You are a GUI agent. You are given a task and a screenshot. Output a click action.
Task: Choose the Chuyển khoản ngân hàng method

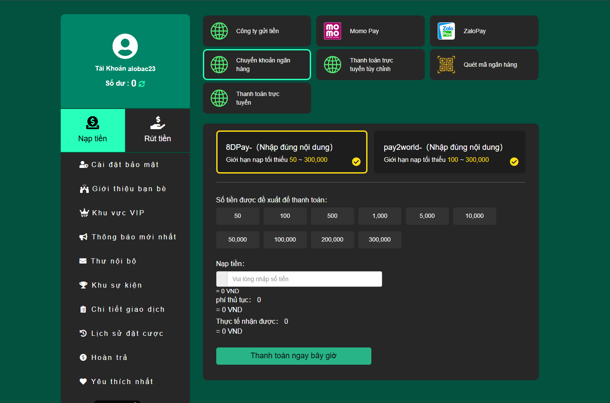[x=257, y=65]
